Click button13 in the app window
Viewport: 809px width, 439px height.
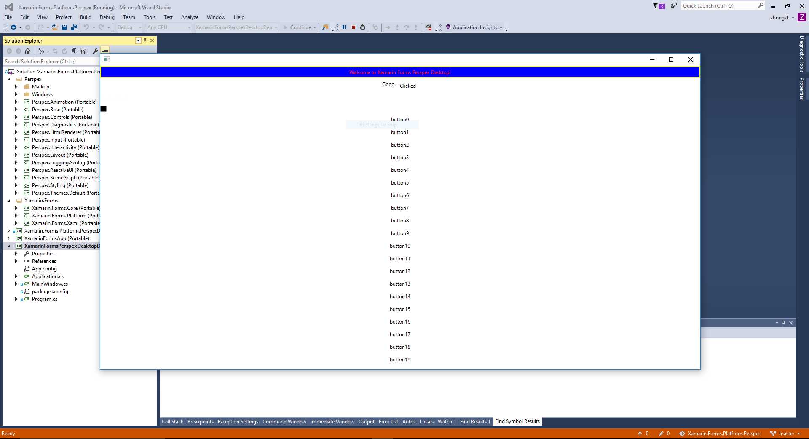pos(400,284)
